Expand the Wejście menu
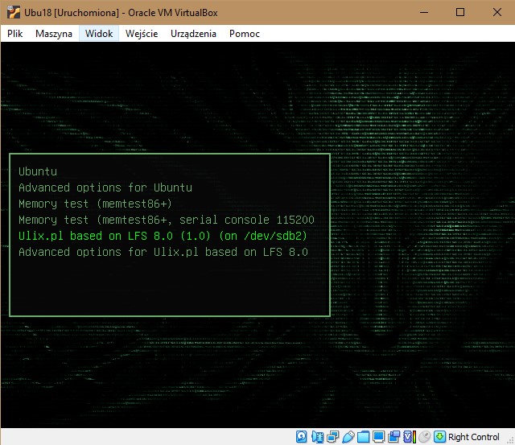This screenshot has width=515, height=445. (142, 34)
